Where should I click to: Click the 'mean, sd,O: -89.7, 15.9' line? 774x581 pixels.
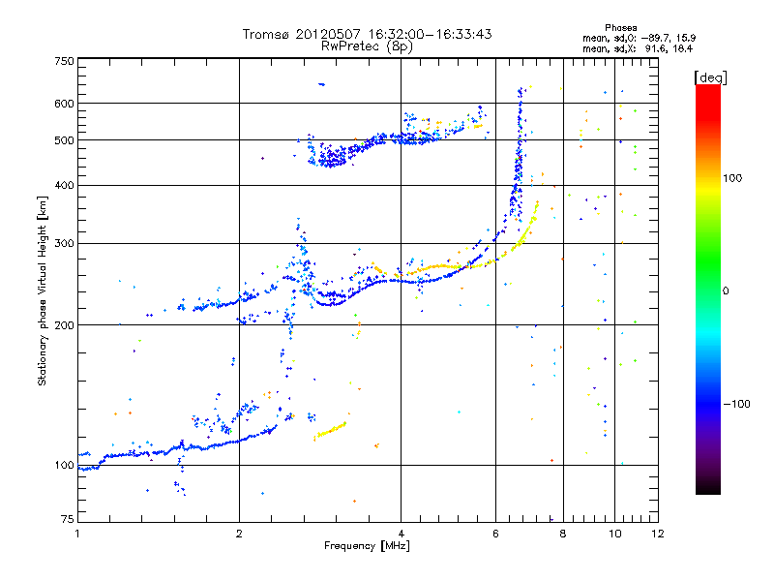pos(639,38)
